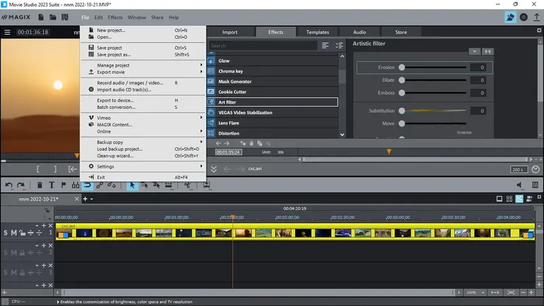Click the save project disk icon
544x306 pixels.
[65, 17]
